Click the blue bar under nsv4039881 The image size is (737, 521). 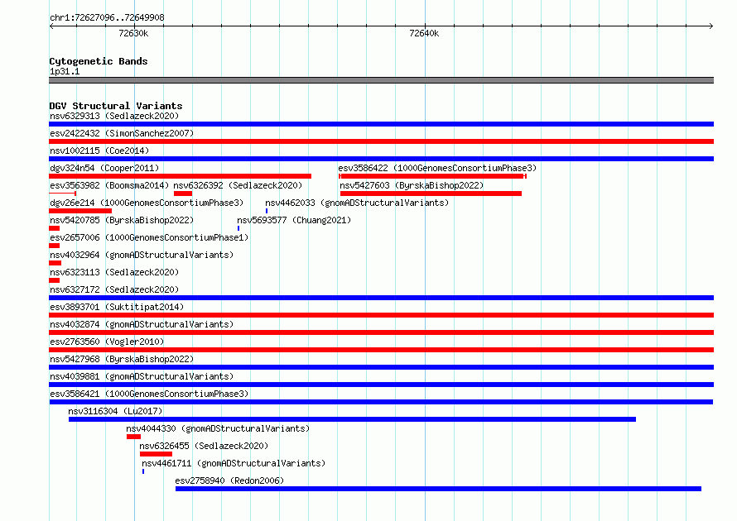[x=381, y=385]
